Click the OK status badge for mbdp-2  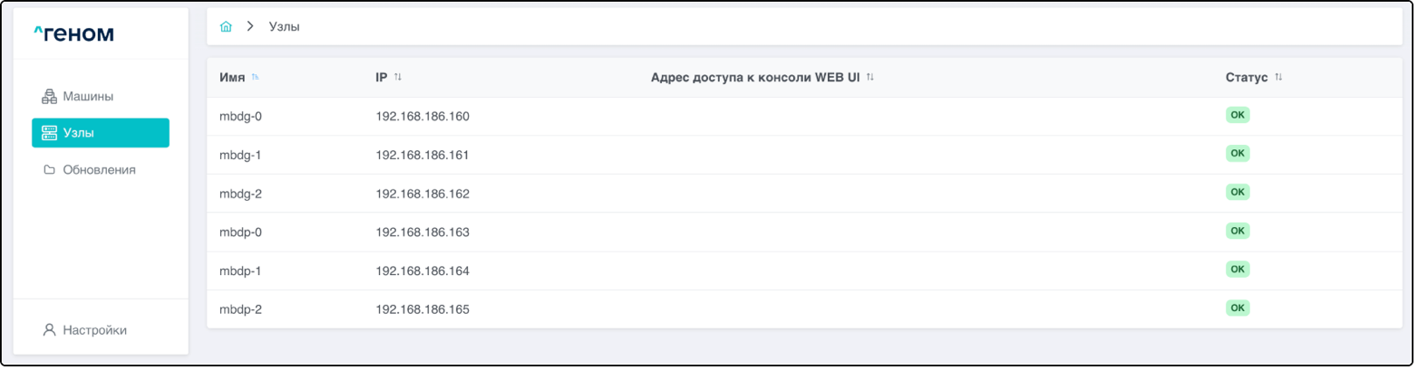(1237, 308)
